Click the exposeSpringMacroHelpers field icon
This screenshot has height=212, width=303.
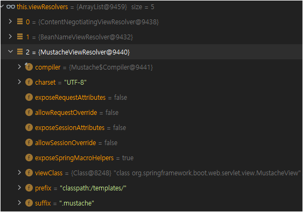29,158
